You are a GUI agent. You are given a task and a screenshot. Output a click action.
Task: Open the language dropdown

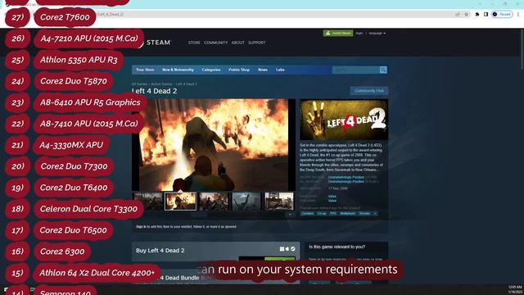point(377,33)
